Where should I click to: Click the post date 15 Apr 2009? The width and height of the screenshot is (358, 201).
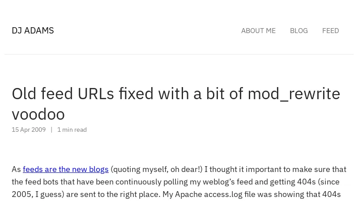pyautogui.click(x=29, y=130)
